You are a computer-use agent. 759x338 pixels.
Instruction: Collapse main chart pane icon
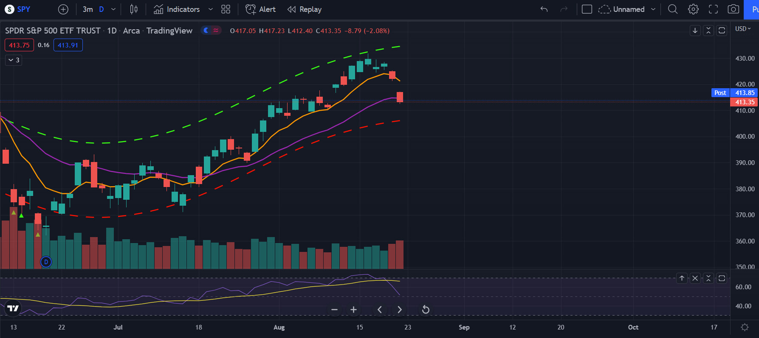(x=708, y=31)
